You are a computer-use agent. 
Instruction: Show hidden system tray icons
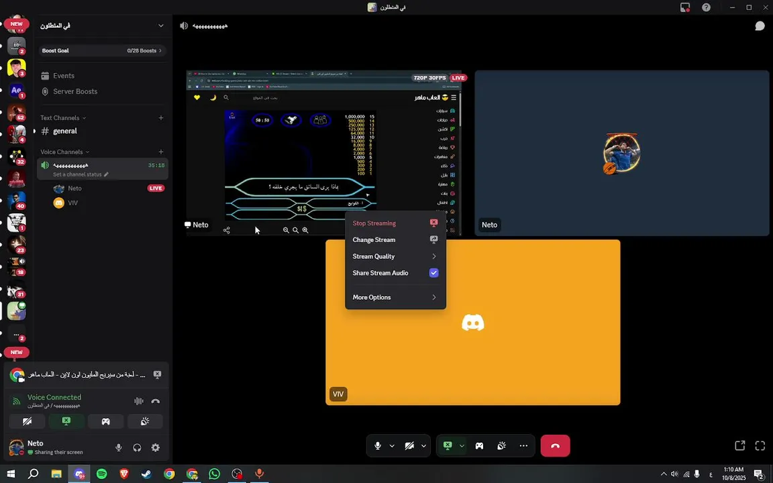tap(664, 474)
